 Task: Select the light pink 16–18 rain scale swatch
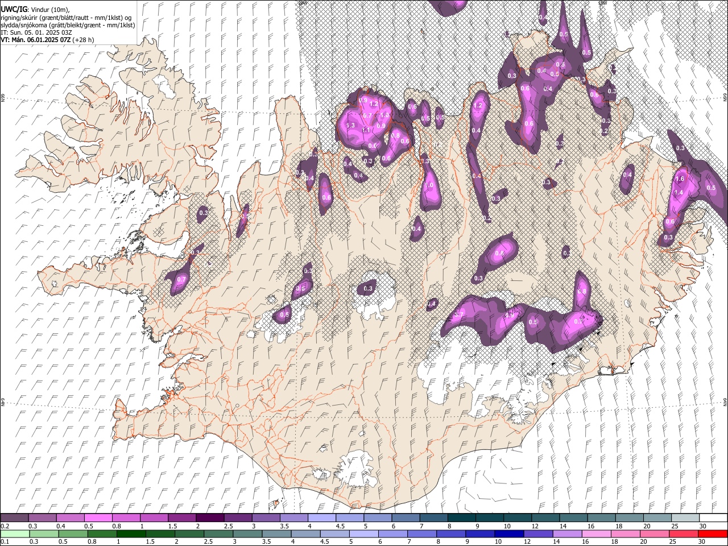pos(596,534)
